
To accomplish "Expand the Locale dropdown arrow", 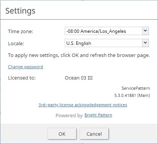I will (x=145, y=43).
